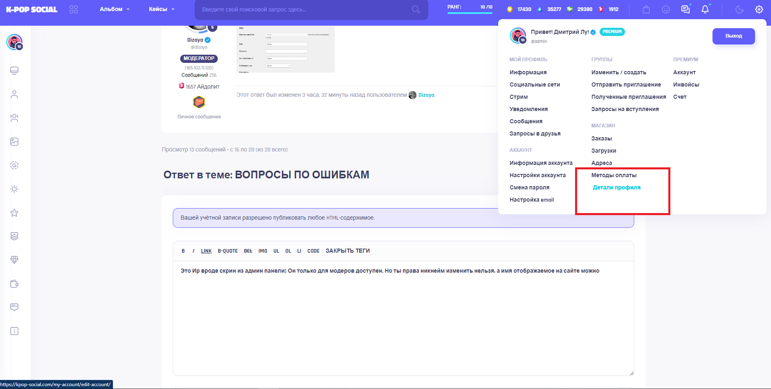
Task: Open messages chat icon in header
Action: tap(686, 9)
